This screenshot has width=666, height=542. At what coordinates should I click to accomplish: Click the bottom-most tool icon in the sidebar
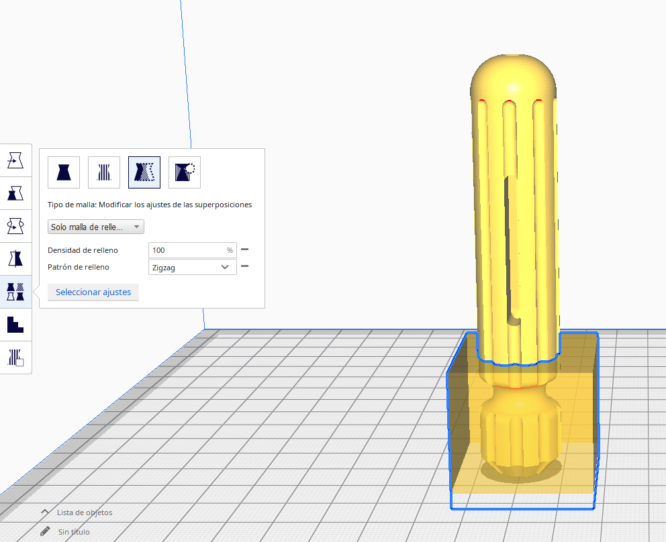click(x=15, y=357)
